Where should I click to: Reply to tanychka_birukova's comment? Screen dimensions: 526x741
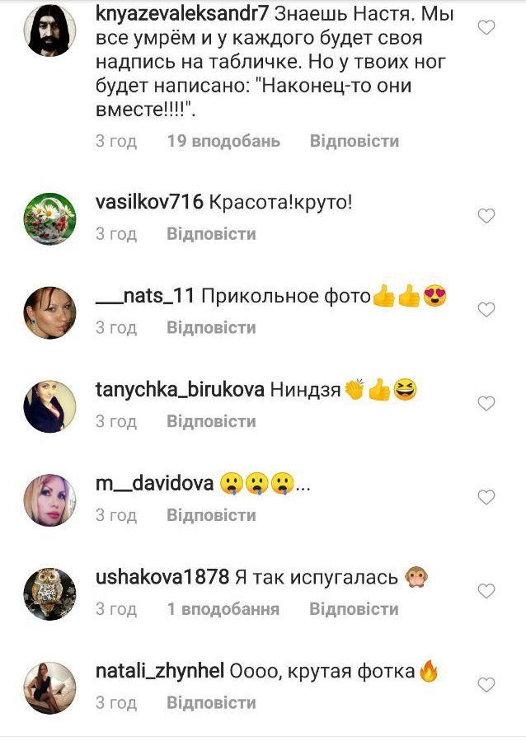[x=211, y=421]
